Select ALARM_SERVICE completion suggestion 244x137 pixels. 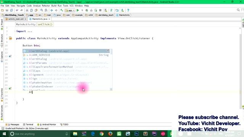(66, 55)
